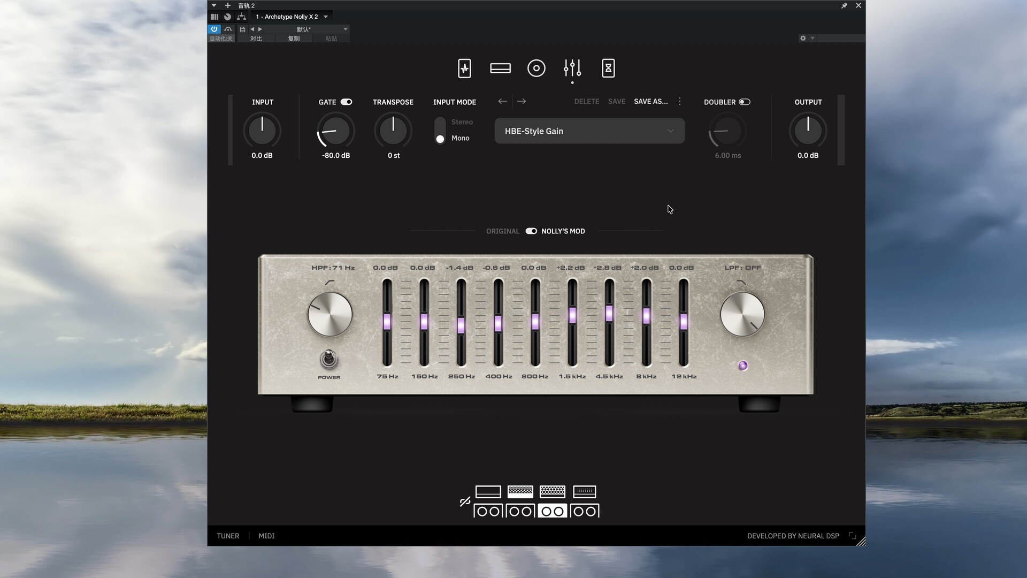Expand the 默认 preset dropdown arrow

(345, 29)
